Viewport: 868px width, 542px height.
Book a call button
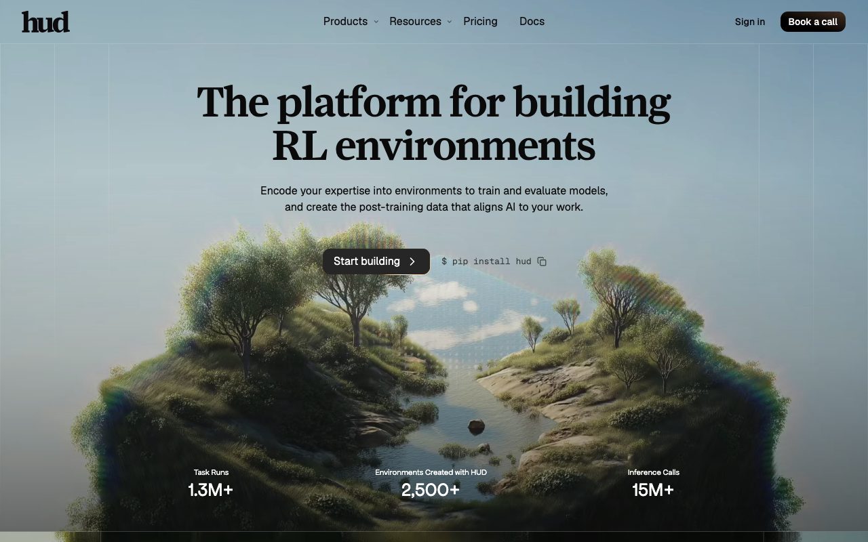coord(812,22)
